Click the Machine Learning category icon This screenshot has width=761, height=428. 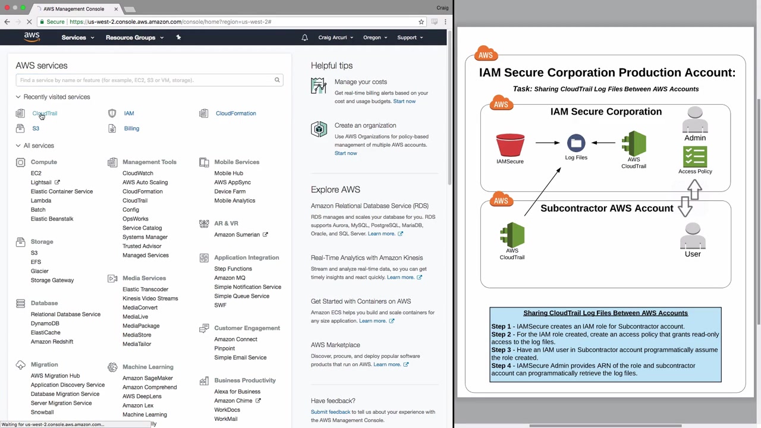pos(112,367)
